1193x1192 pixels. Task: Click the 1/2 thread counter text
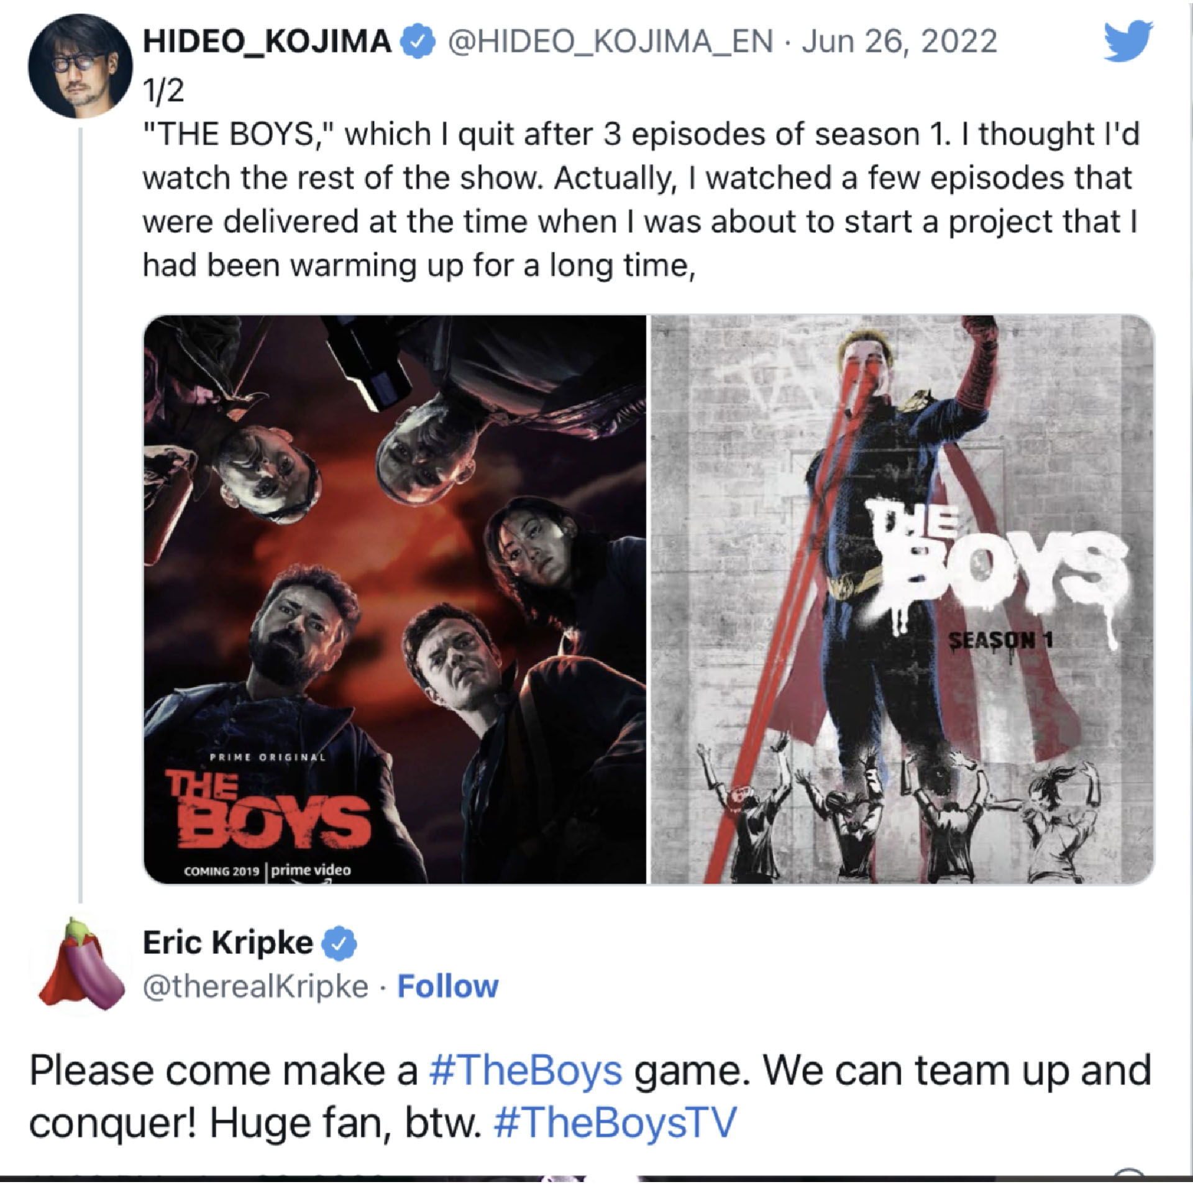(163, 92)
